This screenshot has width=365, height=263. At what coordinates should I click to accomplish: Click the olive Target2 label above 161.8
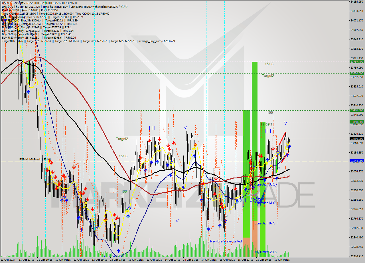pyautogui.click(x=122, y=139)
